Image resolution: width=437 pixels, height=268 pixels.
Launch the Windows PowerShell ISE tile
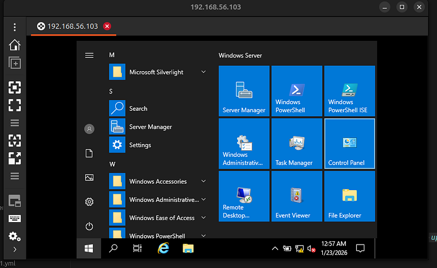coord(350,91)
